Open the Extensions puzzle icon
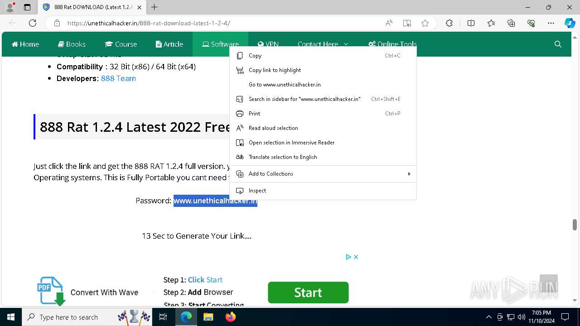This screenshot has height=326, width=580. pos(449,23)
